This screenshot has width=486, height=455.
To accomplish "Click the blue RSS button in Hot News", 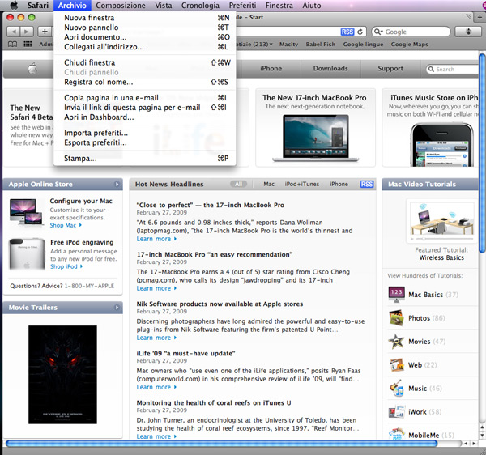I will click(x=367, y=184).
